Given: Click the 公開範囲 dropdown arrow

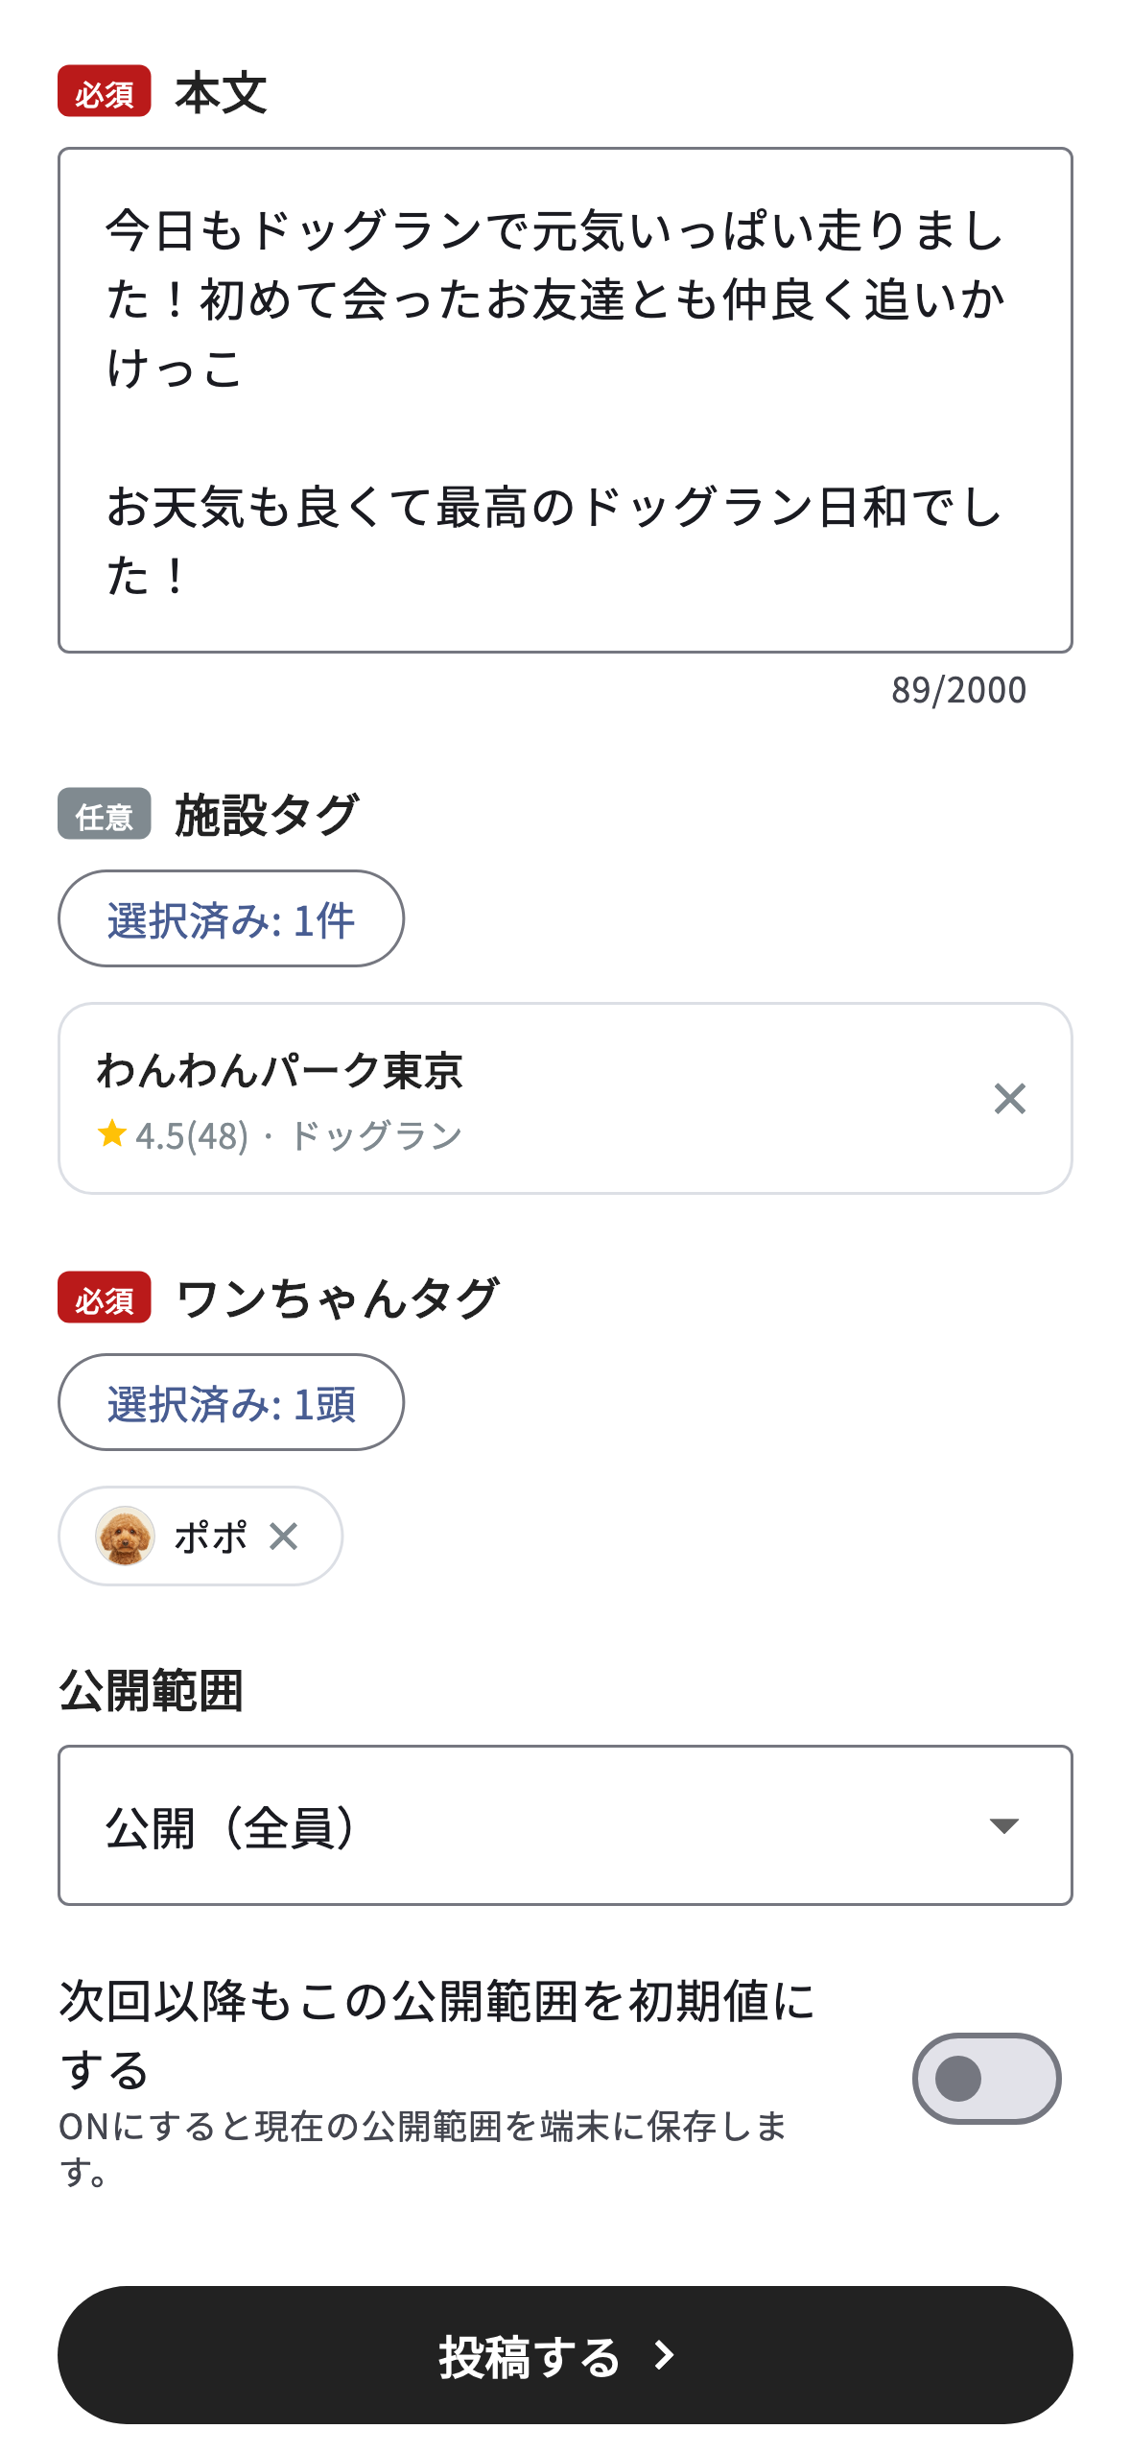Looking at the screenshot, I should pos(1003,1825).
